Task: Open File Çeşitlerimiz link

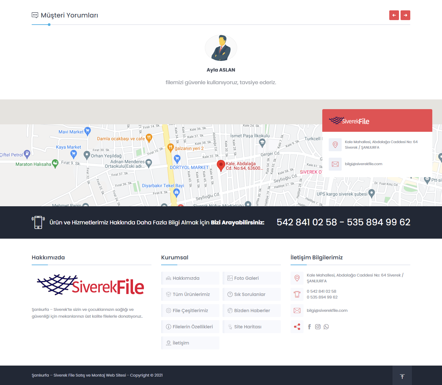Action: click(x=190, y=311)
